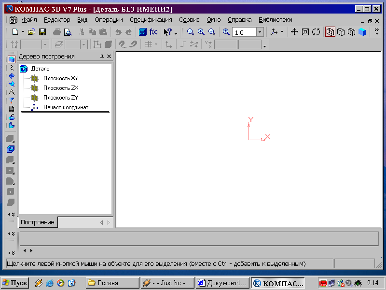Enable shaded display mode blue cube
The height and width of the screenshot is (290, 386).
(362, 32)
